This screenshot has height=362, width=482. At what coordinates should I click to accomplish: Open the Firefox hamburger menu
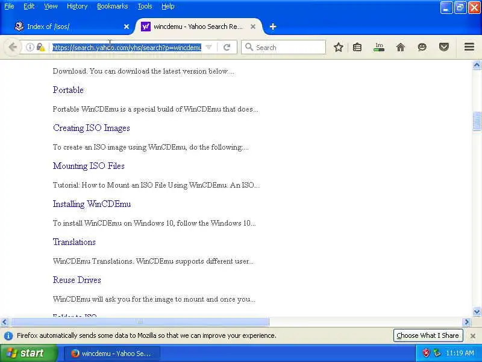[469, 47]
